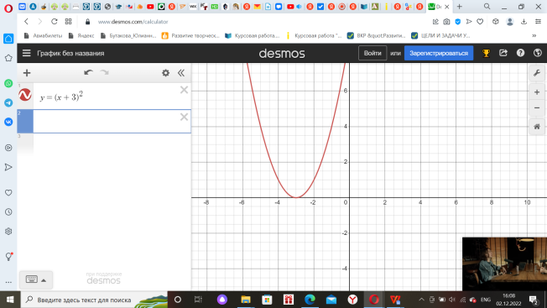Open Бутакова_Юлианн bookmark
The image size is (547, 308).
[x=128, y=35]
